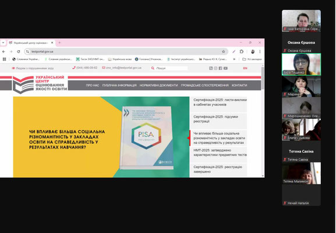Open the RSS feed icon

(211, 68)
